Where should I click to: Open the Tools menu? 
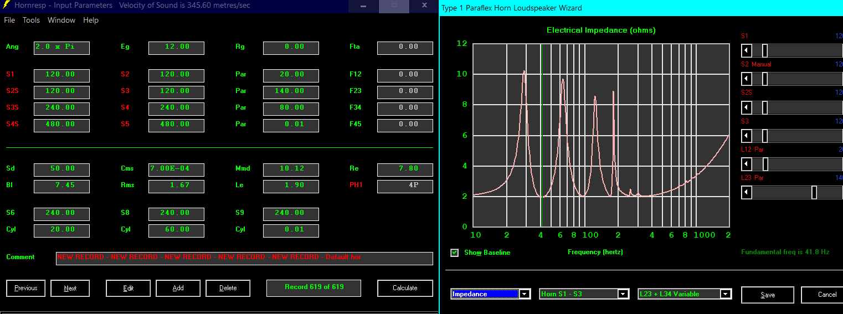tap(31, 20)
